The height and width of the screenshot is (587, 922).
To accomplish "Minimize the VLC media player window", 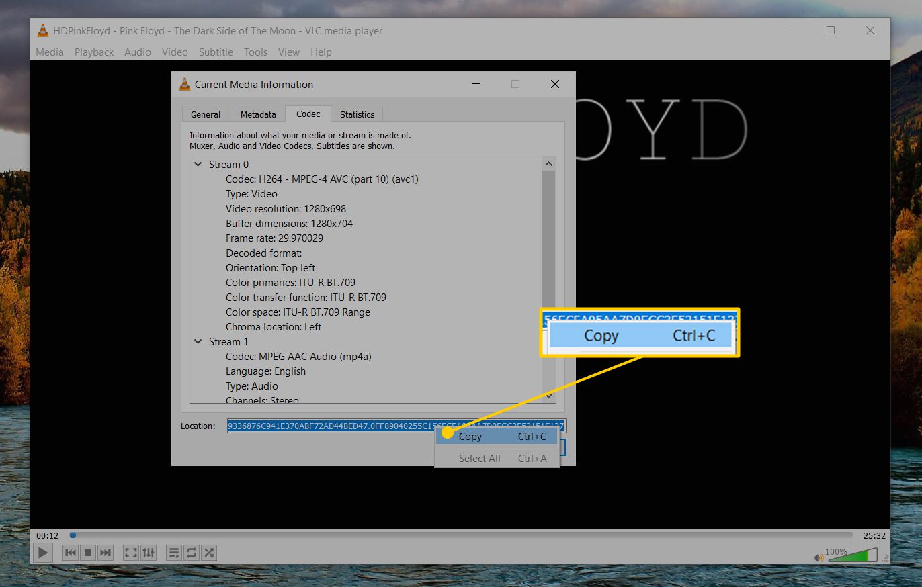I will [x=790, y=30].
